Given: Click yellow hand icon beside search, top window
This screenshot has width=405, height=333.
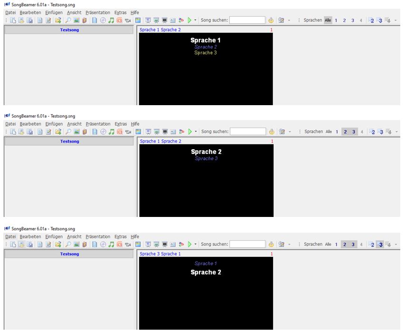Looking at the screenshot, I should coord(271,20).
